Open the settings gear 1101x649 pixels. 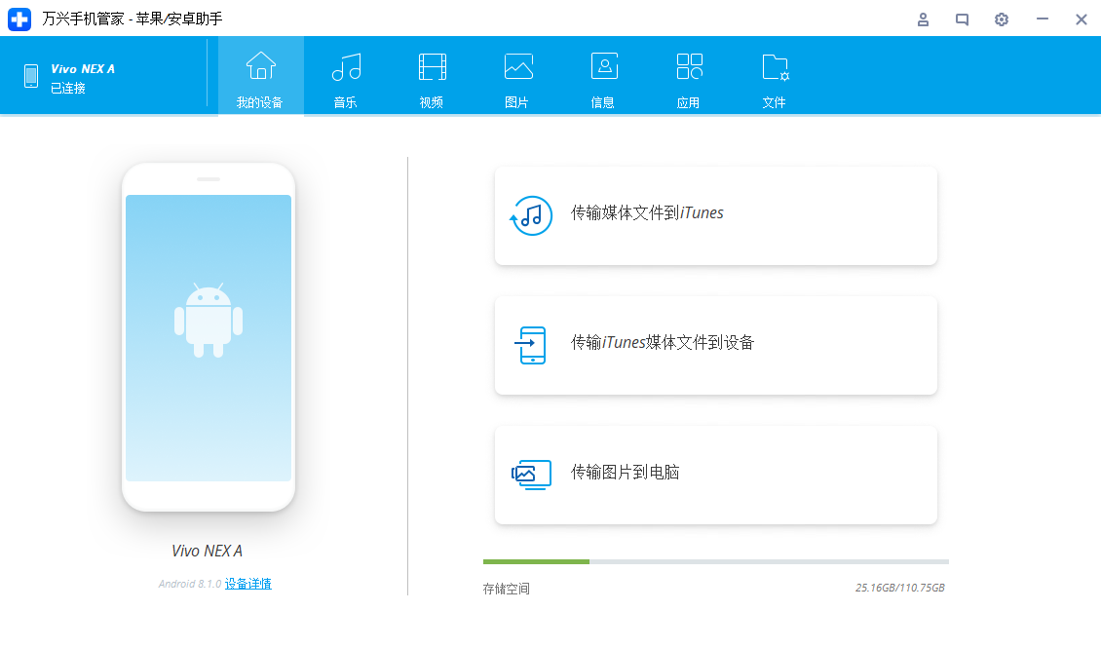(1001, 19)
